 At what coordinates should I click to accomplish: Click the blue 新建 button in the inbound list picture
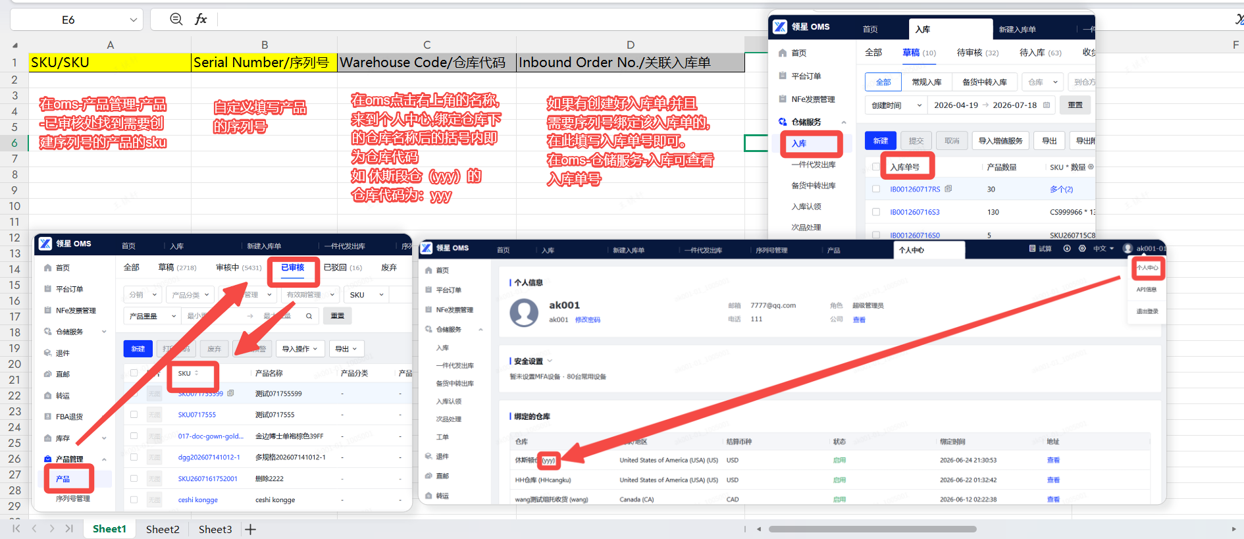click(881, 141)
